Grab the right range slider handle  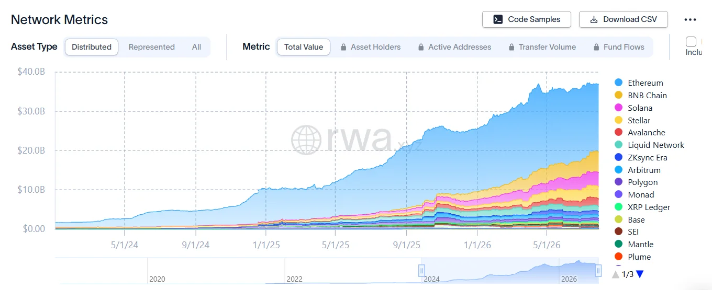click(598, 271)
